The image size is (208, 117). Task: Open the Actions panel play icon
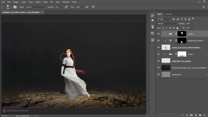(153, 20)
